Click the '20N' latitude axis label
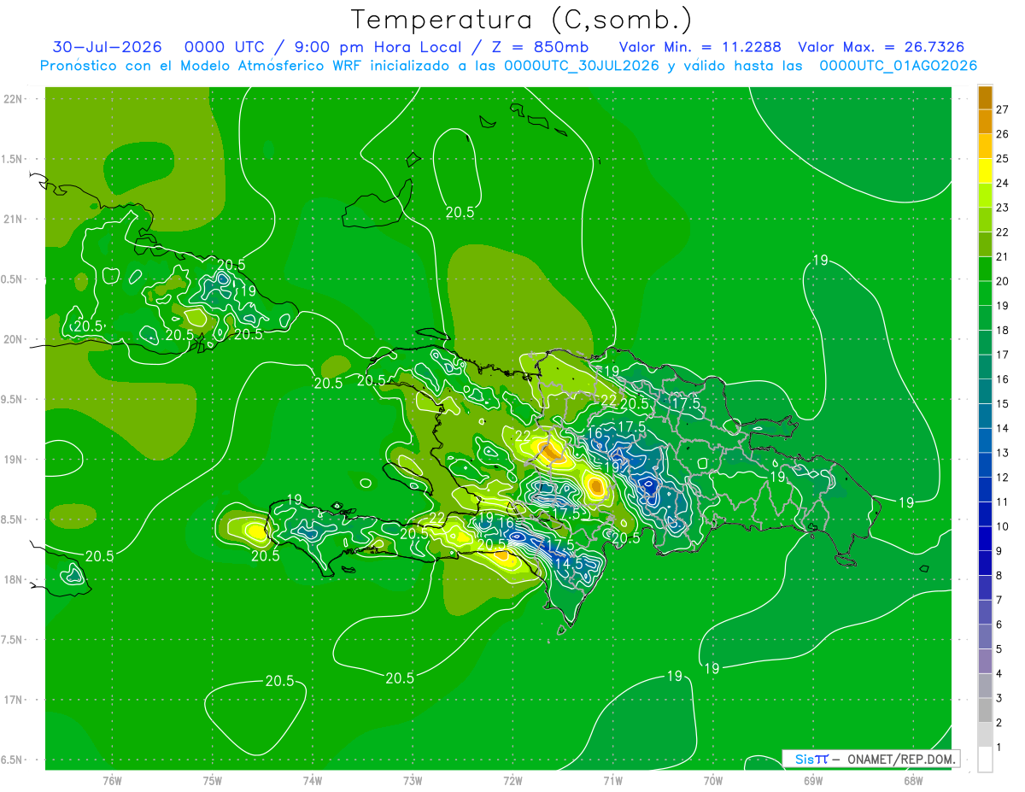1025x792 pixels. [x=13, y=339]
